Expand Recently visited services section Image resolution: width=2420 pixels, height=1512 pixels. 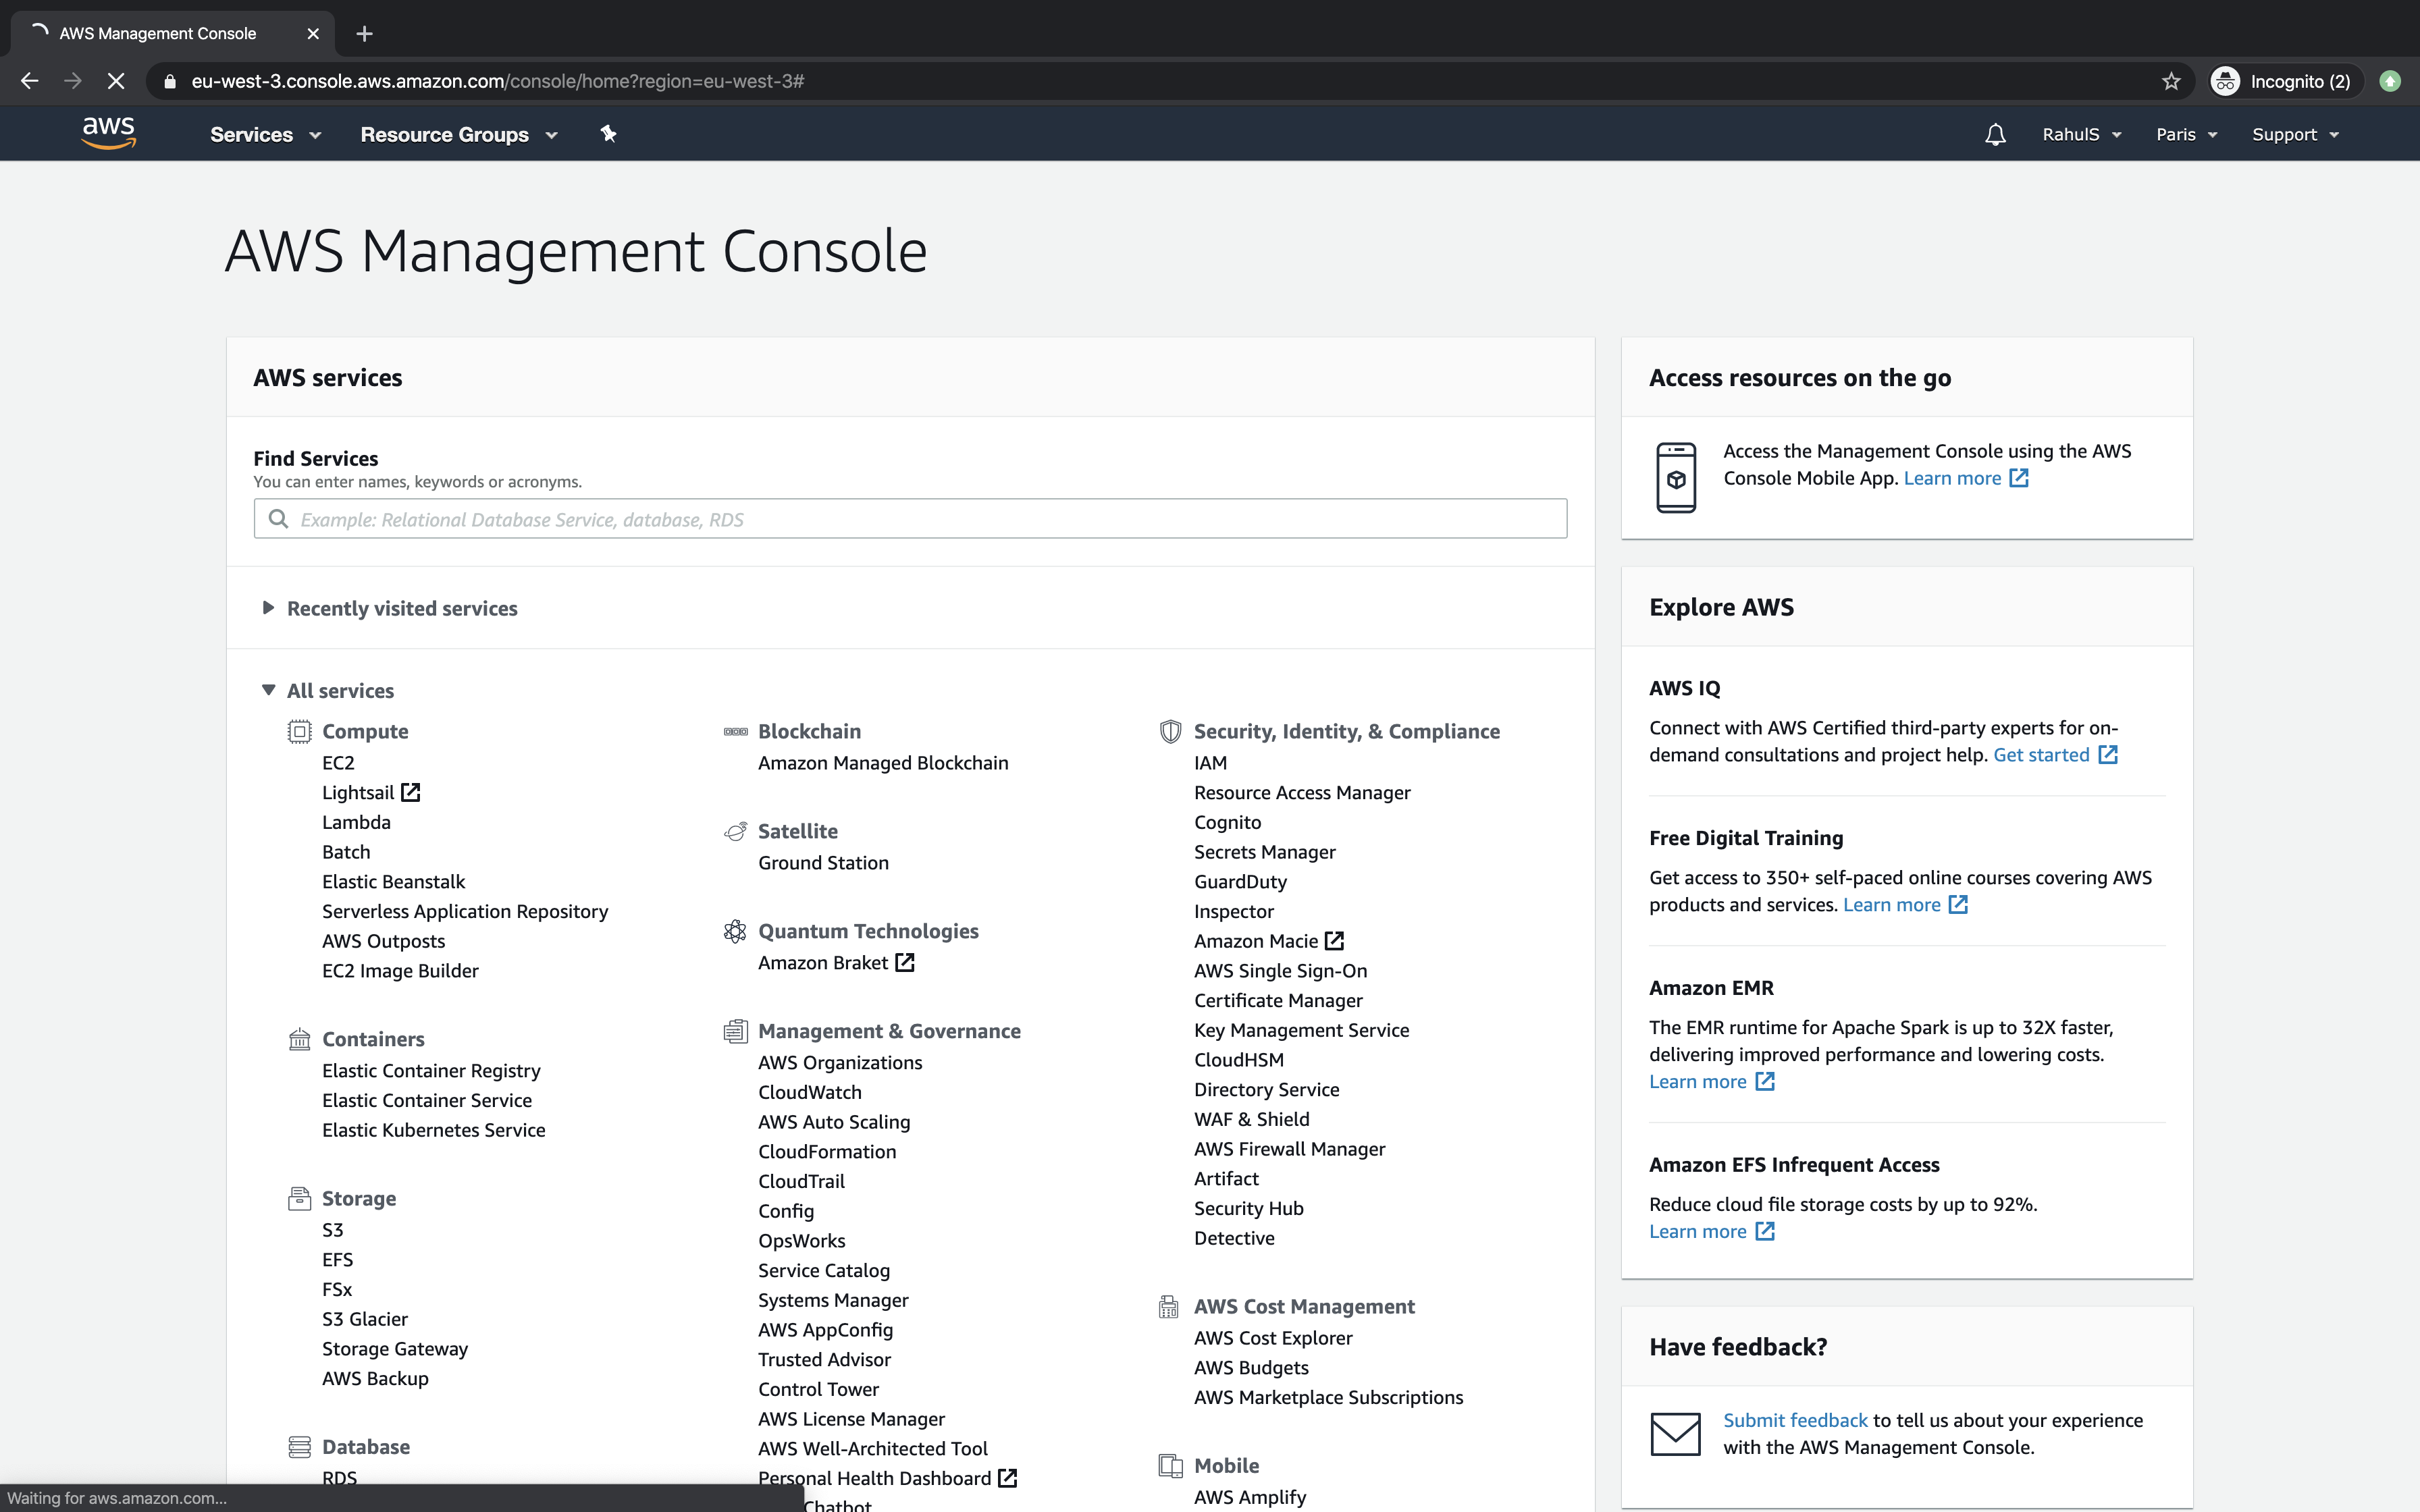pos(390,608)
